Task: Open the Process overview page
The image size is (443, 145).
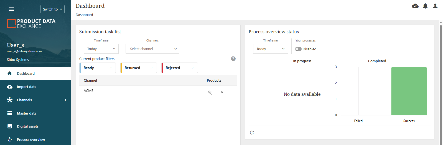Action: pyautogui.click(x=31, y=139)
